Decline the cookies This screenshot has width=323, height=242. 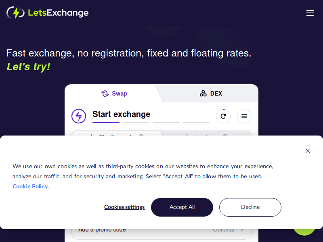coord(250,207)
